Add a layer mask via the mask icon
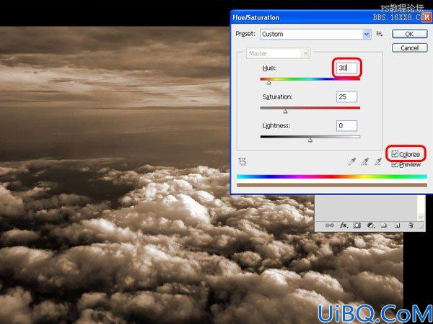Image resolution: width=433 pixels, height=324 pixels. tap(357, 225)
